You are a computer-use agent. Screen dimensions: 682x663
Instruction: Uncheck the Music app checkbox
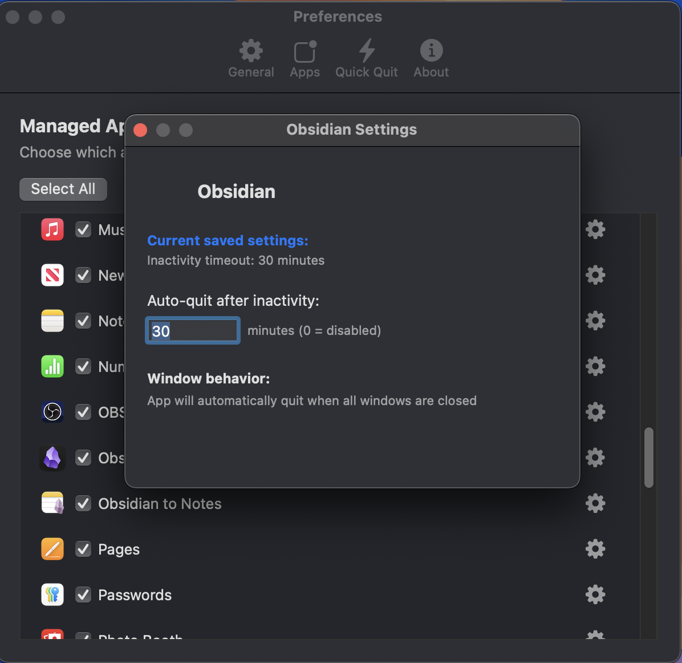tap(83, 229)
